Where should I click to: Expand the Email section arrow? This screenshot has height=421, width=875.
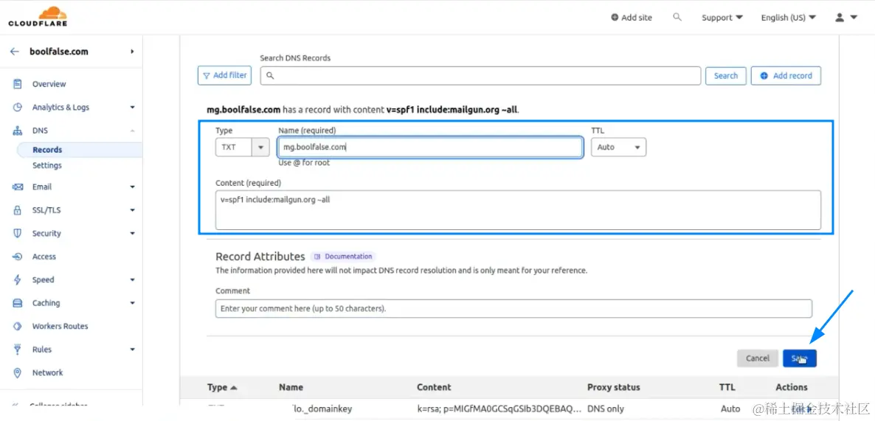coord(132,187)
